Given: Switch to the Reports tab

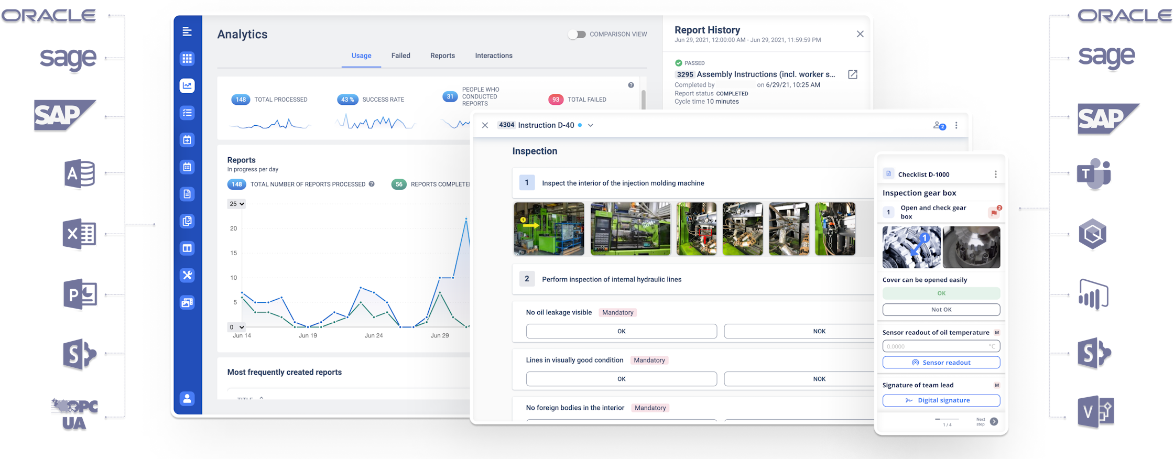Looking at the screenshot, I should 442,56.
